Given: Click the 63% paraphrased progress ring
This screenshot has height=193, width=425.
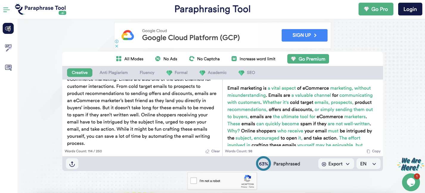Looking at the screenshot, I should 263,164.
